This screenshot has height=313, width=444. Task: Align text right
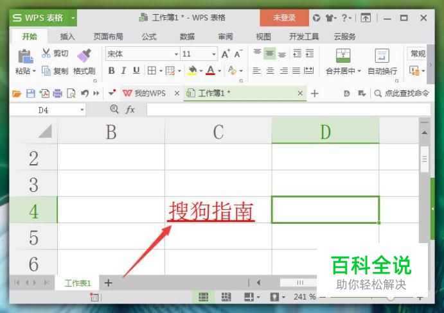(x=283, y=71)
